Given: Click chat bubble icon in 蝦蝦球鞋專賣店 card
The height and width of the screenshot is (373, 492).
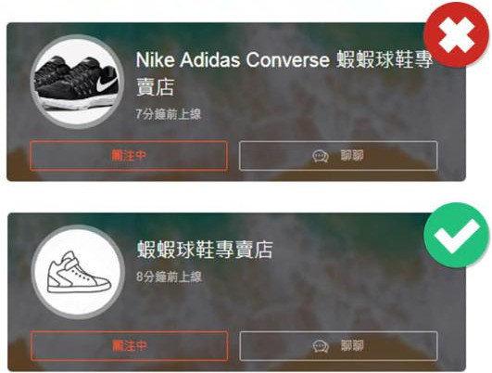Looking at the screenshot, I should tap(321, 346).
